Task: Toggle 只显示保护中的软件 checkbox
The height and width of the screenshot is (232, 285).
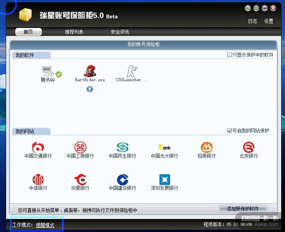Action: pyautogui.click(x=229, y=55)
